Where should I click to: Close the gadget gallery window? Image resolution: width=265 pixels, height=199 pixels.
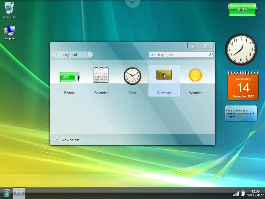(x=206, y=46)
